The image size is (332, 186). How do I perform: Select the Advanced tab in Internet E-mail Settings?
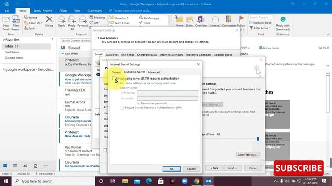coord(154,72)
